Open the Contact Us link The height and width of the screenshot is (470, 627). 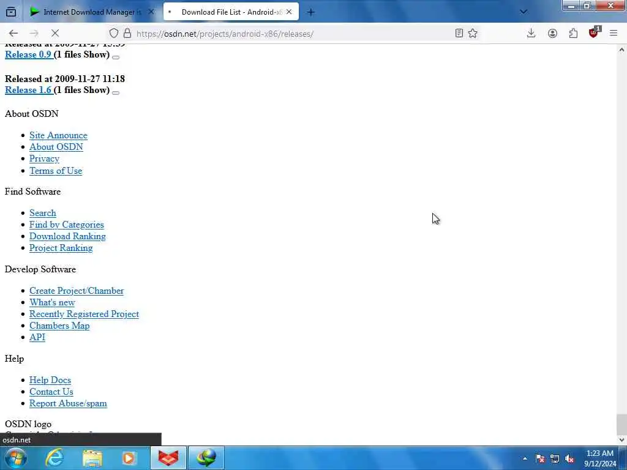51,392
